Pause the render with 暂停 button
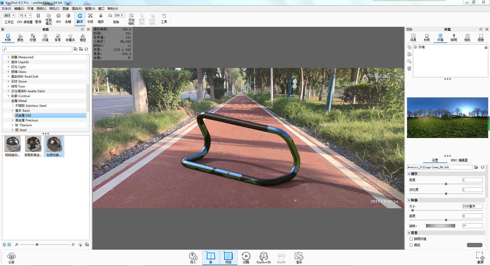 tap(38, 19)
